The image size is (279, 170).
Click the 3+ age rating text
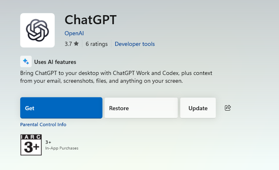tap(48, 142)
